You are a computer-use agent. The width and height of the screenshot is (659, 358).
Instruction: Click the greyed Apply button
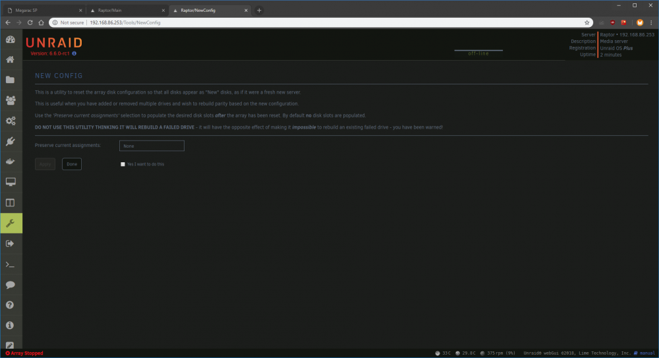(x=45, y=164)
